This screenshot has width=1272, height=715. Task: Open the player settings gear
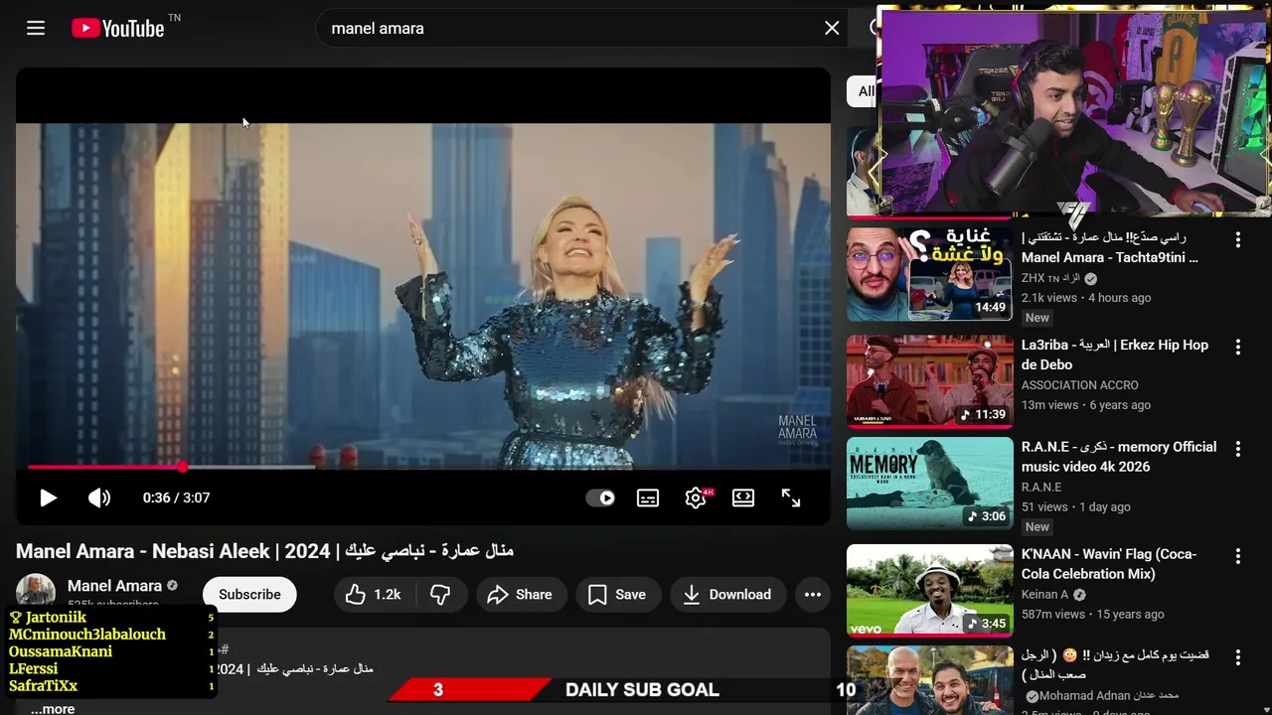[x=696, y=498]
